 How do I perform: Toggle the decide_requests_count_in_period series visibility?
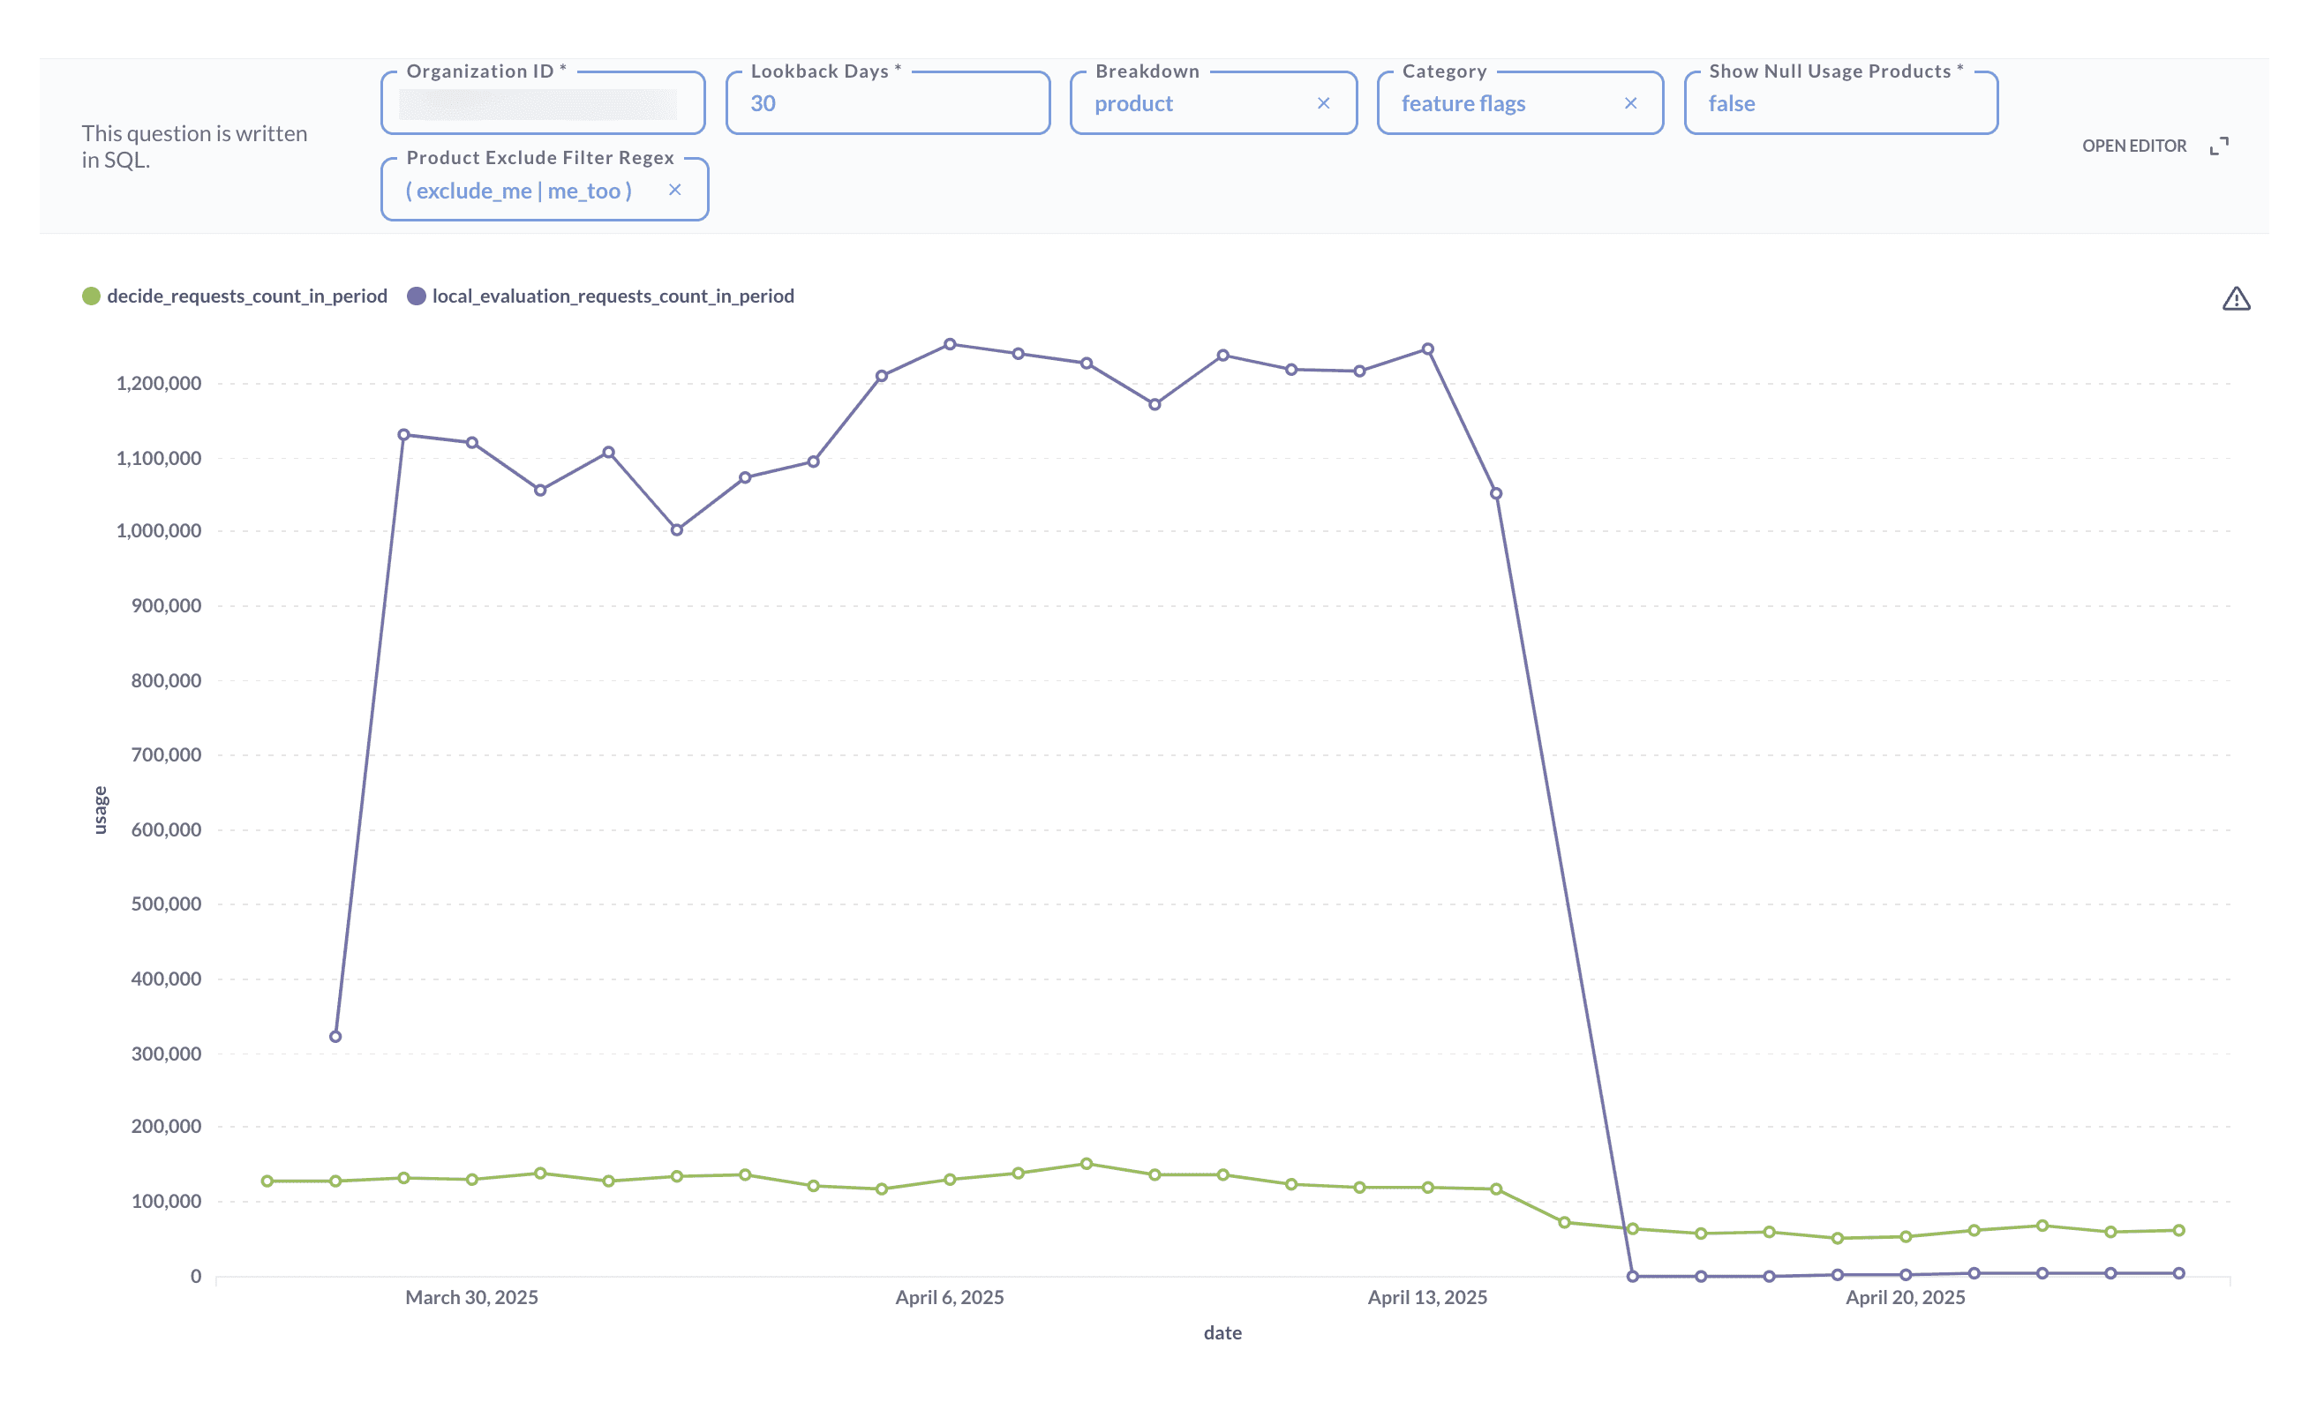pyautogui.click(x=245, y=295)
